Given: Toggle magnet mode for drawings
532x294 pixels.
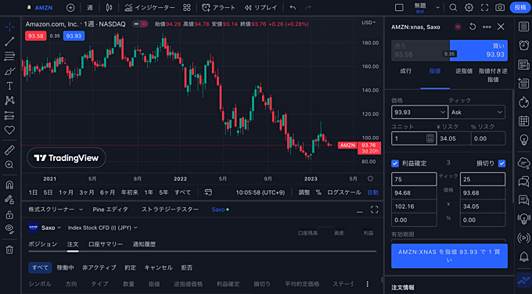Looking at the screenshot, I should [9, 185].
